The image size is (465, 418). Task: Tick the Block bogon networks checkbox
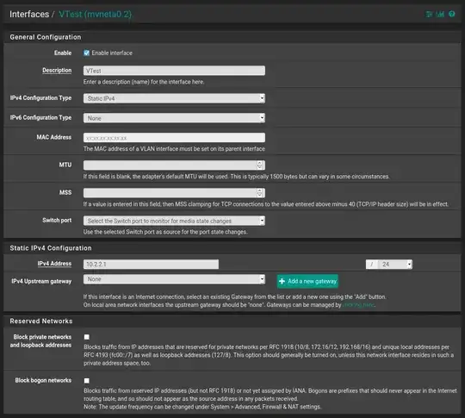(87, 381)
